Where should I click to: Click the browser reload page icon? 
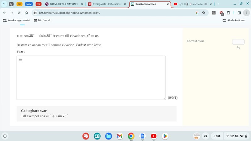click(x=19, y=13)
